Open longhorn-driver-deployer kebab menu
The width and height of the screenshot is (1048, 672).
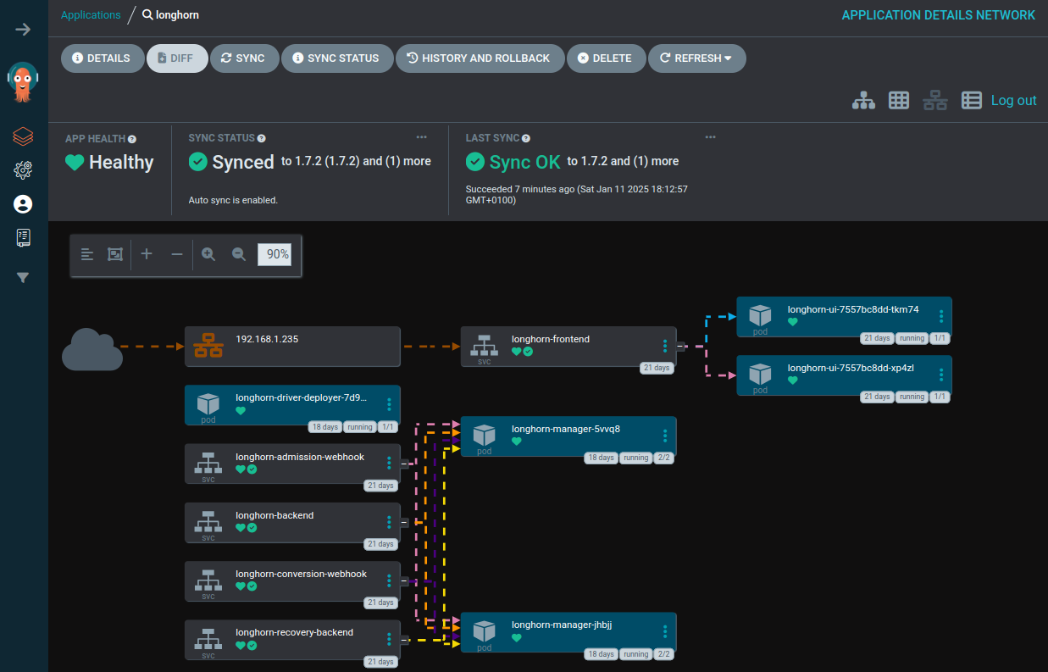(389, 404)
